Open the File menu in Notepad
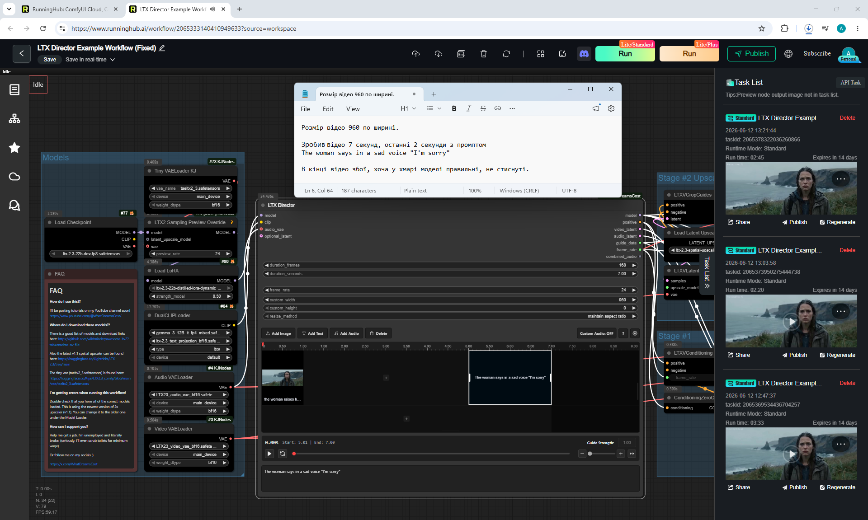 point(305,109)
